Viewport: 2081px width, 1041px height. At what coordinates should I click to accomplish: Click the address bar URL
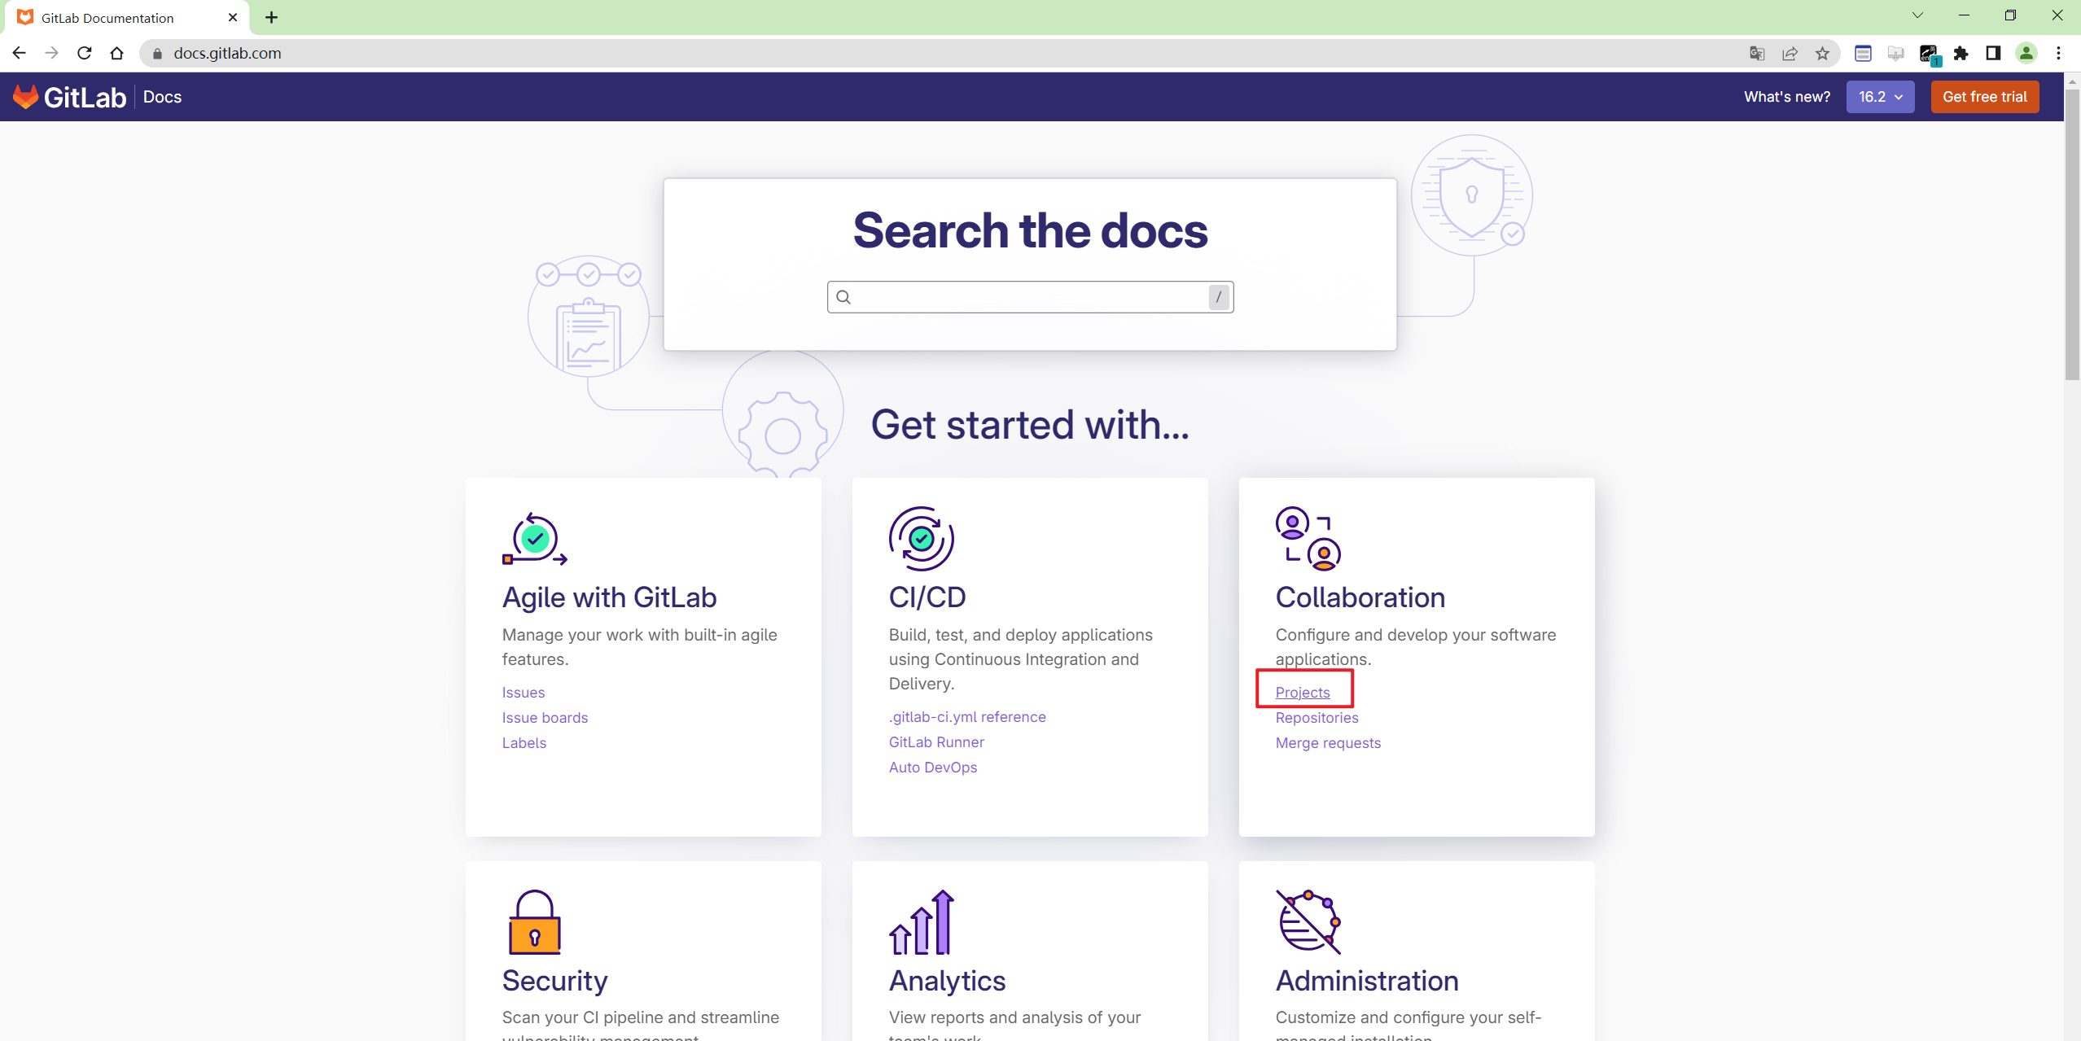(x=227, y=53)
